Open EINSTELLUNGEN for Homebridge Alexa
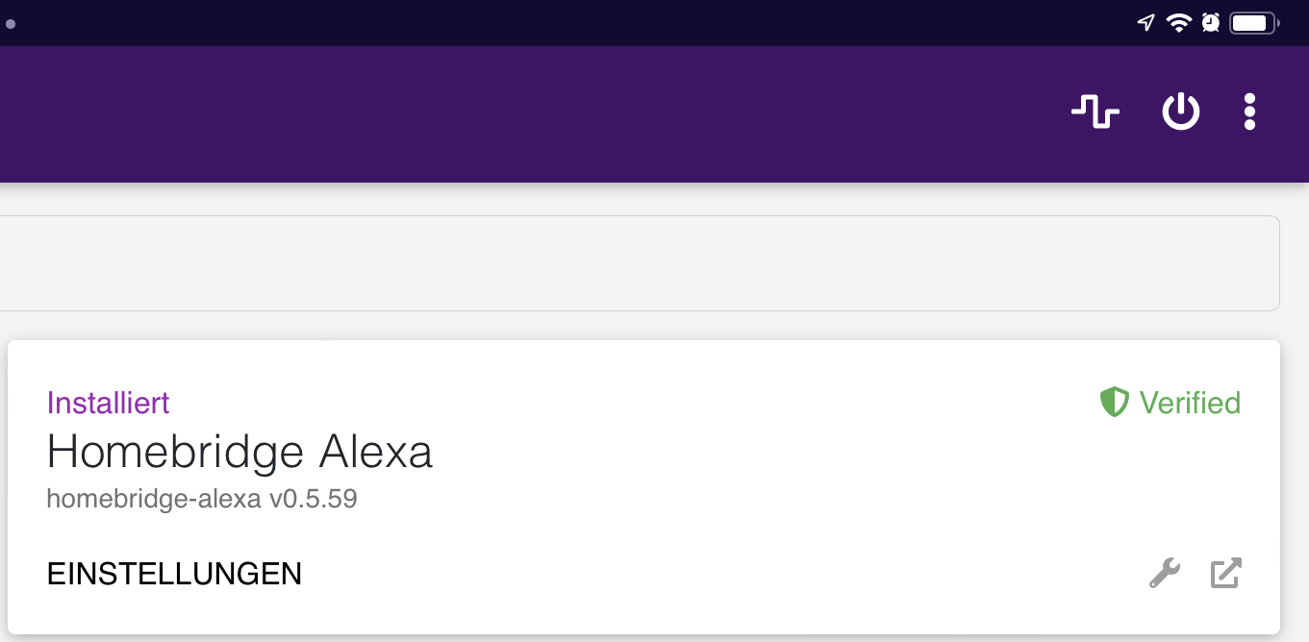 (174, 574)
